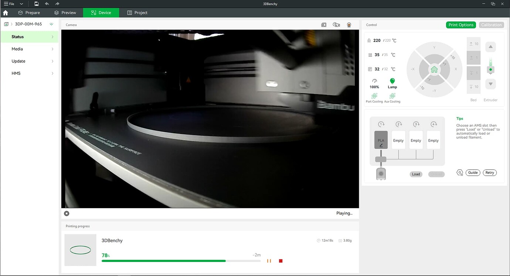Viewport: 510px width, 276px height.
Task: Open the AMS Guide
Action: 473,173
